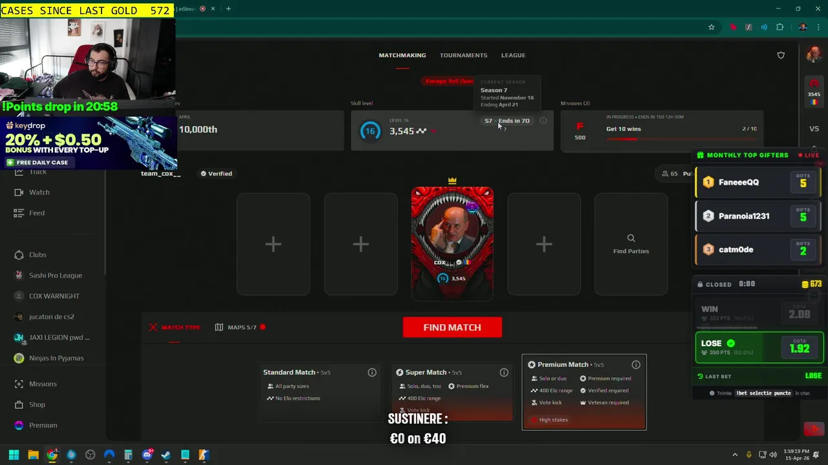This screenshot has width=828, height=465.
Task: Click the FaneeeQQ top gifter row
Action: 758,182
